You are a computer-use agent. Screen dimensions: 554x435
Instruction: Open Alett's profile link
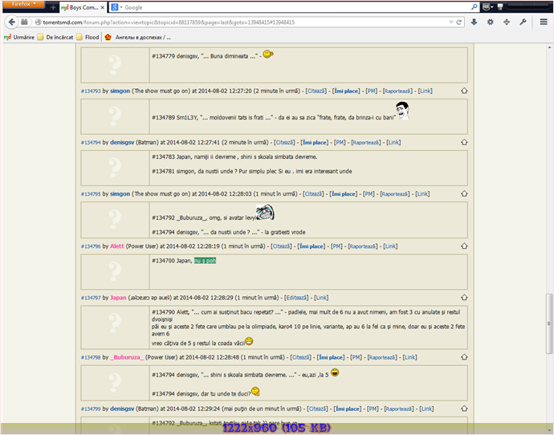[x=117, y=246]
